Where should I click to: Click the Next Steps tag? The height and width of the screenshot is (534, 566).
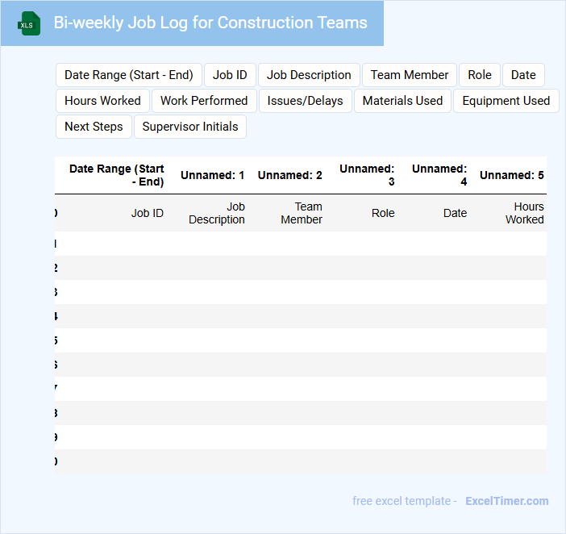(x=94, y=127)
